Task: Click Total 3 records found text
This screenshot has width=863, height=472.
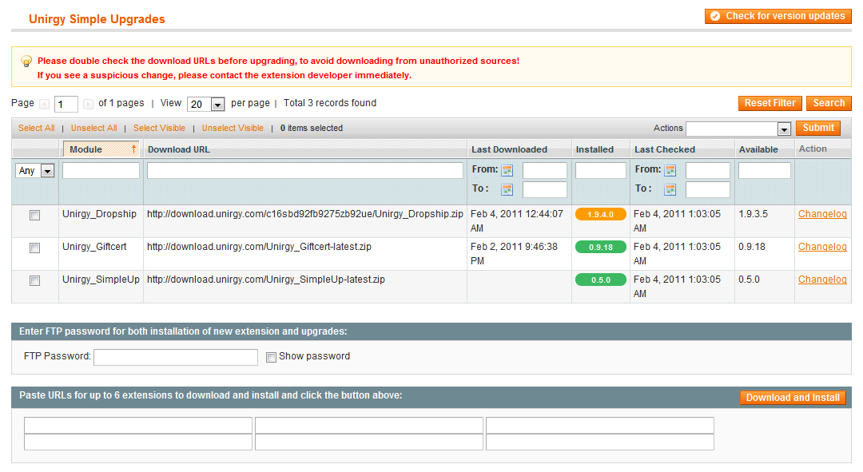Action: [x=330, y=103]
